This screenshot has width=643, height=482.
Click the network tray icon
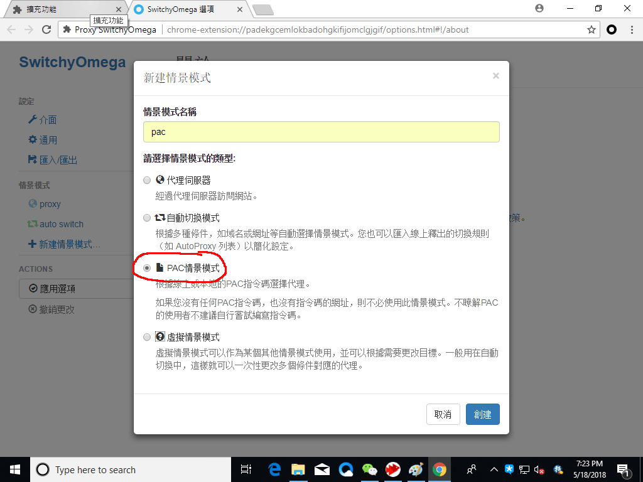[524, 469]
